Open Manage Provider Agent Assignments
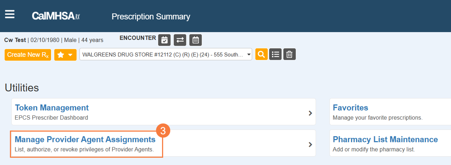The image size is (451, 165). (85, 139)
